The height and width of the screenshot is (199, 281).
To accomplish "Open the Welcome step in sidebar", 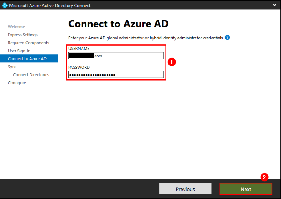I will (16, 27).
